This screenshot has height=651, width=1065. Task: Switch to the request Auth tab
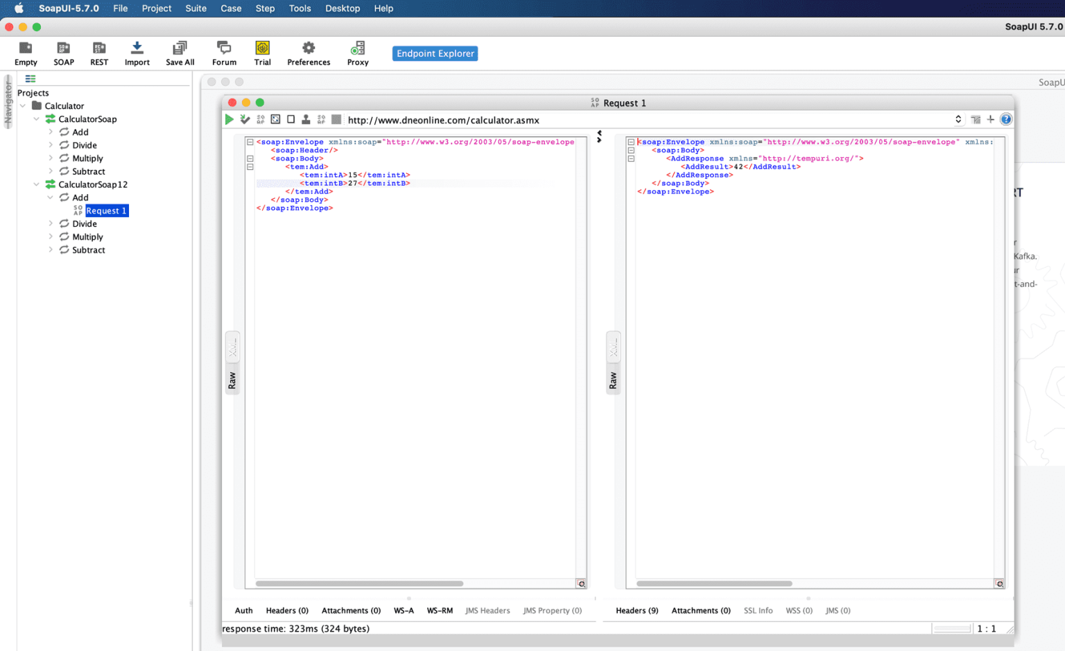[243, 611]
